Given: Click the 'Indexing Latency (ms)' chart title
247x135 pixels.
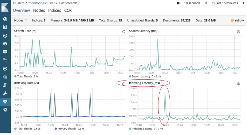Looking at the screenshot, I should [x=144, y=83].
